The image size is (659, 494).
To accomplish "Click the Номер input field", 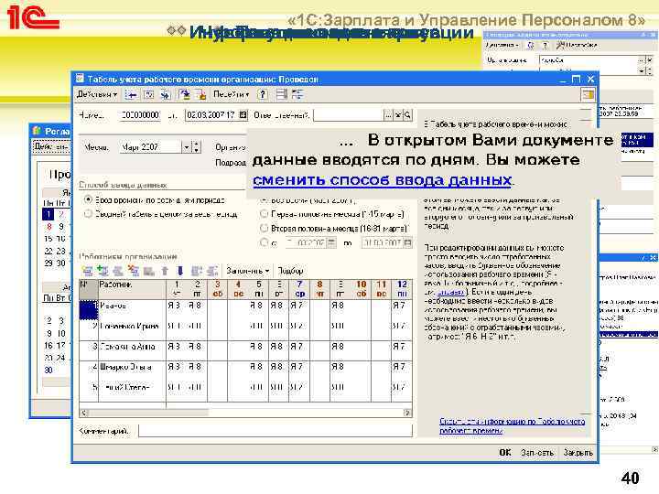I will (140, 114).
